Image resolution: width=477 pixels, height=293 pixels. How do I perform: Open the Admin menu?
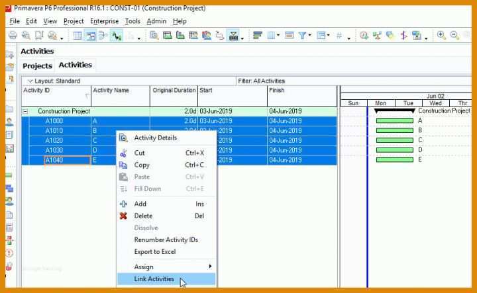tap(156, 21)
